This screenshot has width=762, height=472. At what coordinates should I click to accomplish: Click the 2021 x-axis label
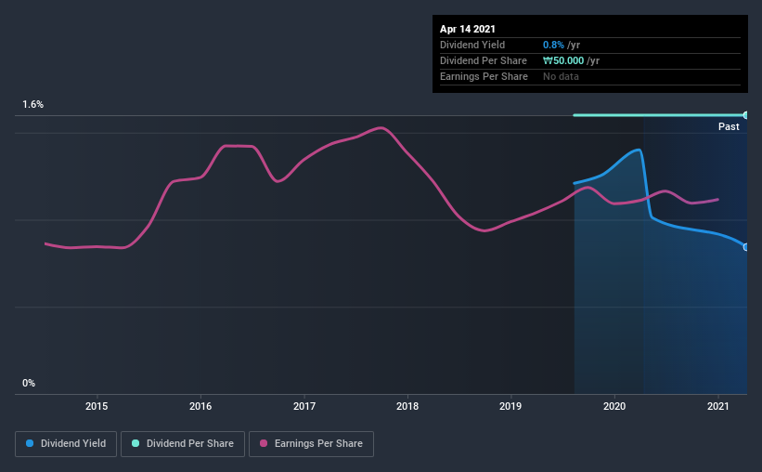pyautogui.click(x=717, y=406)
